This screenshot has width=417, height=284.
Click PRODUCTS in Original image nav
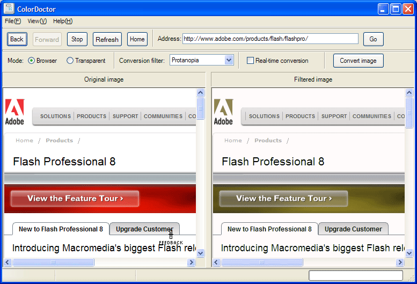91,116
